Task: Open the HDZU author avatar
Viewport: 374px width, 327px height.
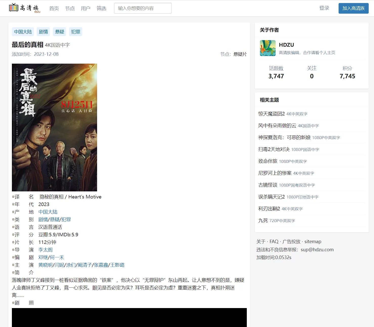Action: [268, 48]
